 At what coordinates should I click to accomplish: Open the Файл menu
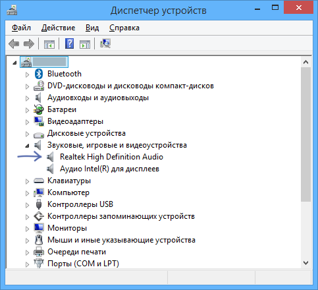coord(21,28)
